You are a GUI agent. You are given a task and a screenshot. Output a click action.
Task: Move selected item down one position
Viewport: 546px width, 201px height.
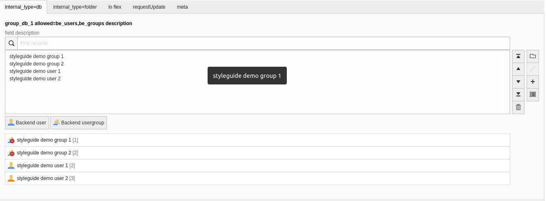pos(518,82)
